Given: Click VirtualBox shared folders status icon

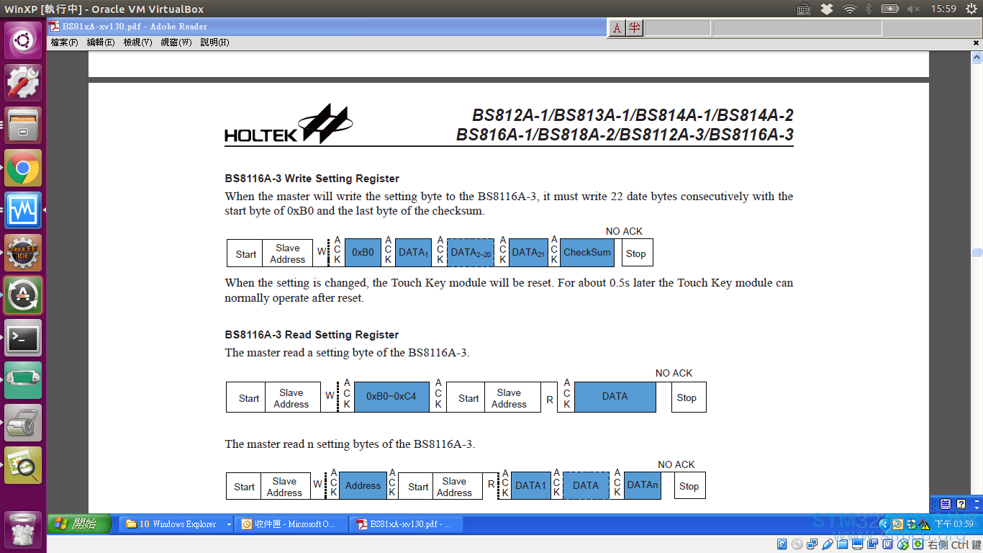Looking at the screenshot, I should click(x=843, y=544).
